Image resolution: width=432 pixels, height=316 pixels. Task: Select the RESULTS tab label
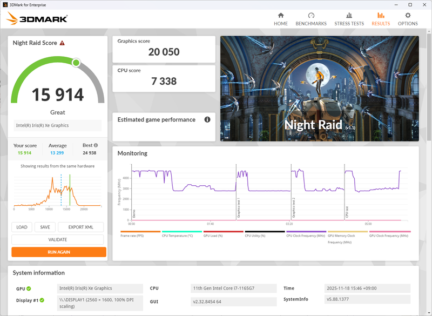381,24
